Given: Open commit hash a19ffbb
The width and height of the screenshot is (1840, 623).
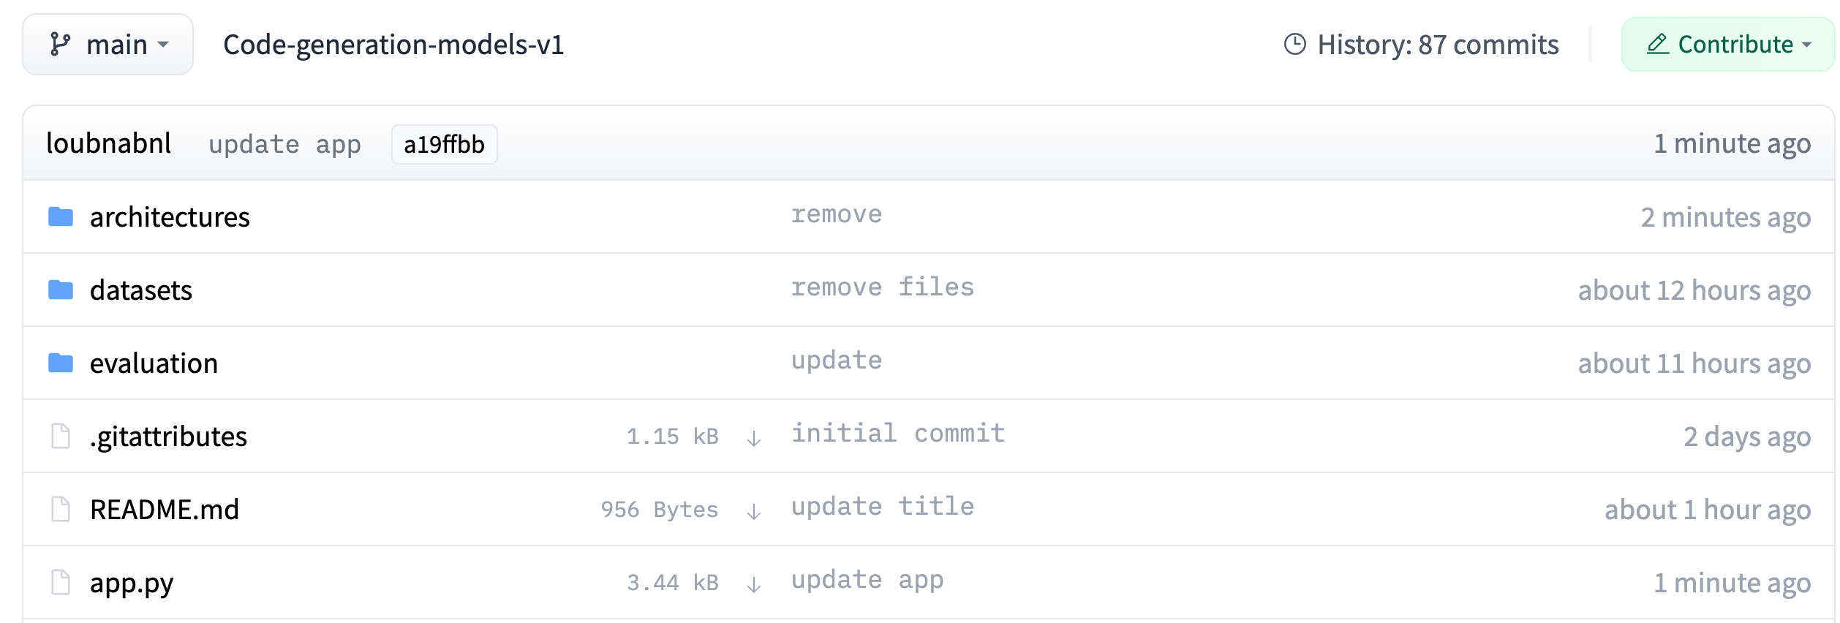Looking at the screenshot, I should 444,145.
